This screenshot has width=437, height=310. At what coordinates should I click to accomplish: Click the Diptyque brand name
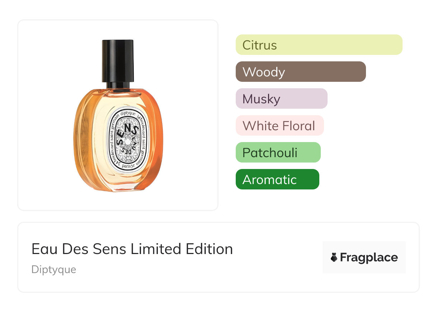click(x=54, y=269)
